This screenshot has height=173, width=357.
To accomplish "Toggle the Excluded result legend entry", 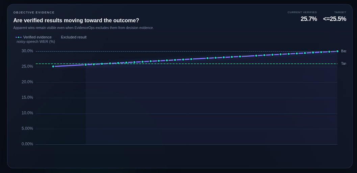I will [x=74, y=37].
